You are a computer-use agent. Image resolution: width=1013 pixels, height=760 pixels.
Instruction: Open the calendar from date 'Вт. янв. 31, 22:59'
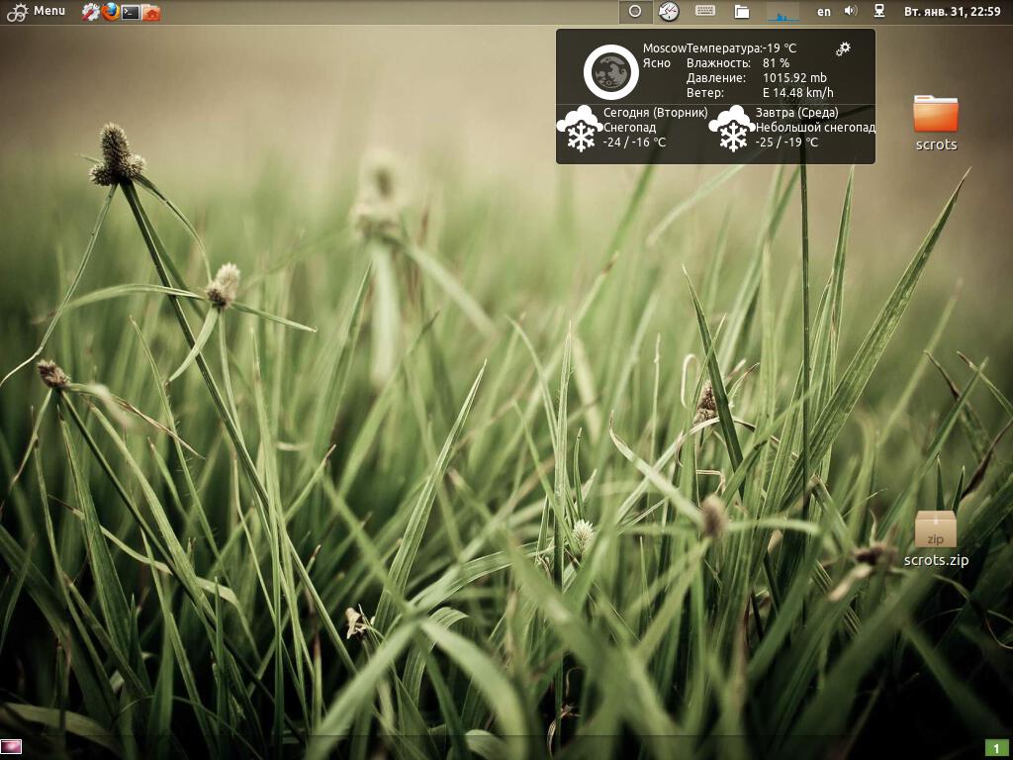(952, 12)
